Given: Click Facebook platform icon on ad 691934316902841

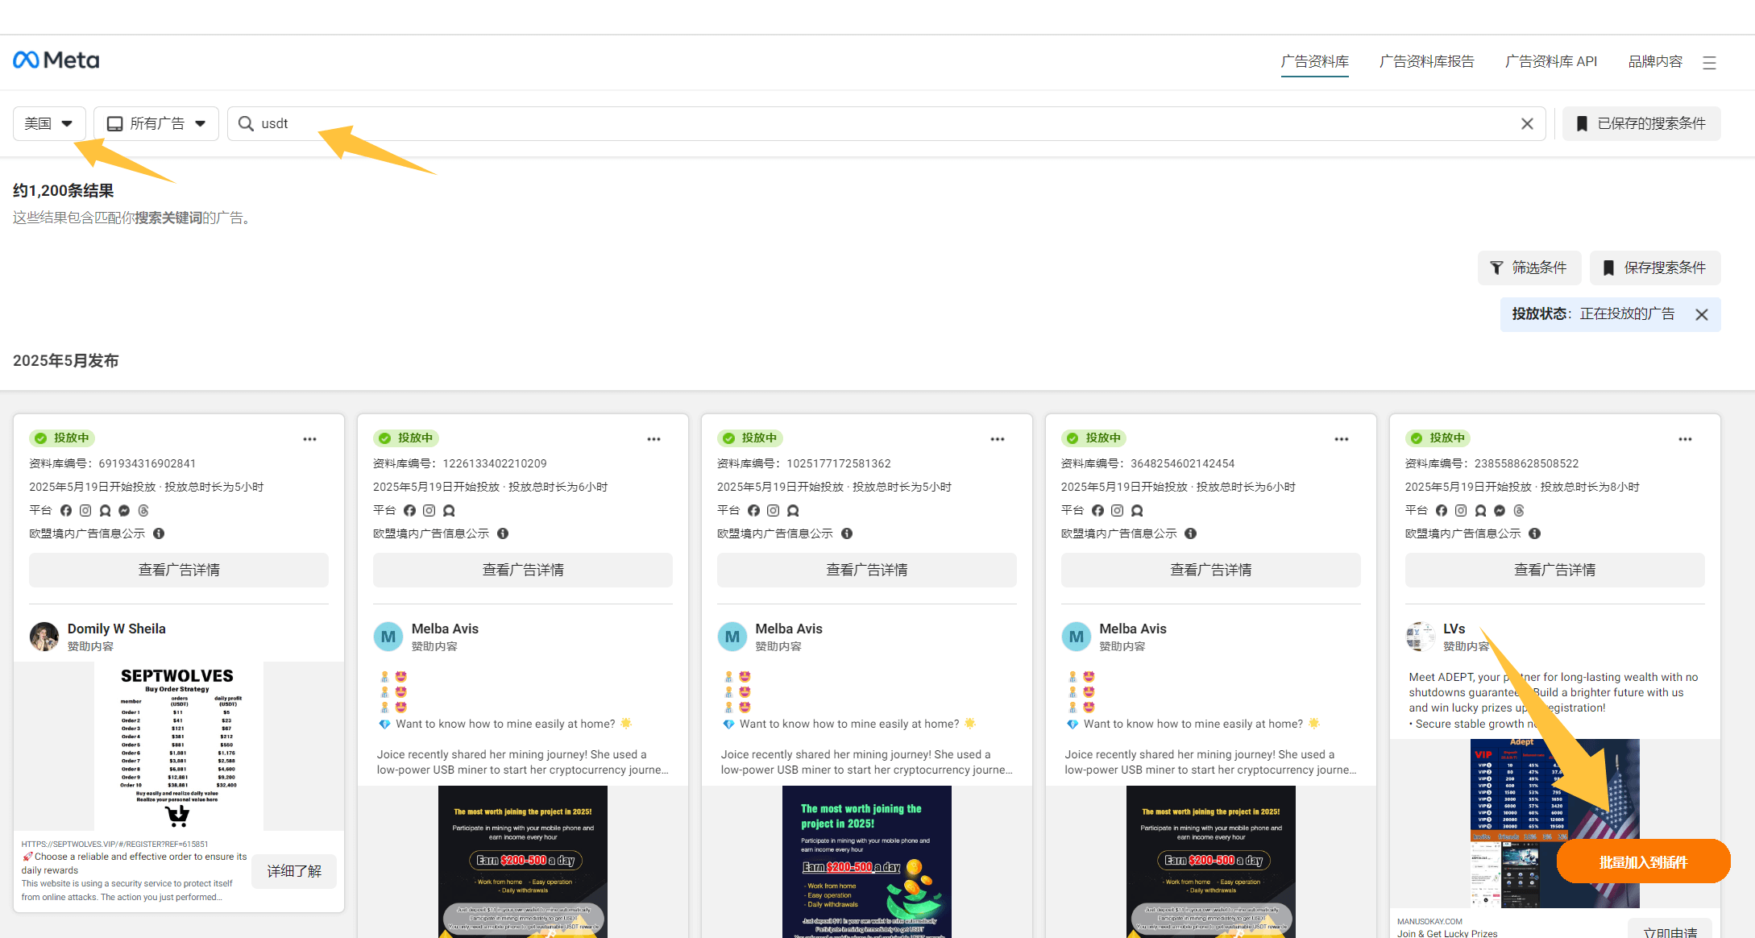Looking at the screenshot, I should (66, 510).
